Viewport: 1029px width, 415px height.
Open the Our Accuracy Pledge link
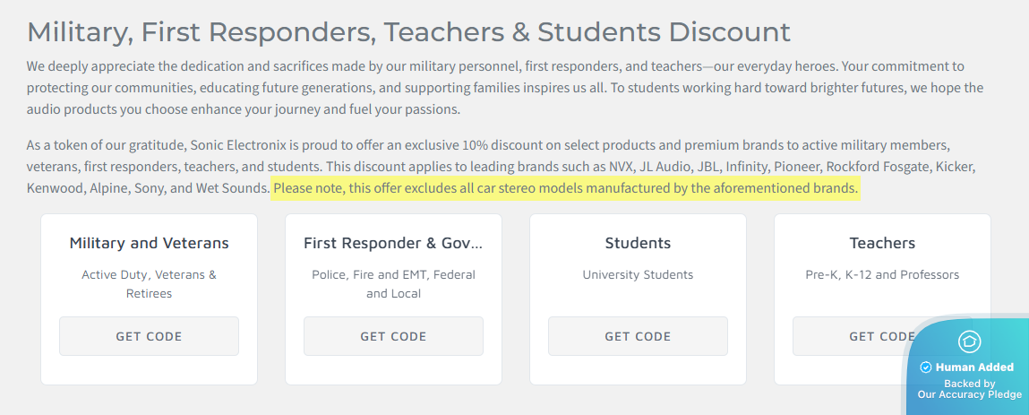[969, 394]
